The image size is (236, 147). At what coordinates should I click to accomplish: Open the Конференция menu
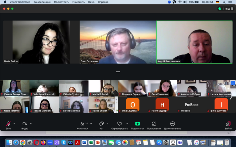click(x=42, y=2)
